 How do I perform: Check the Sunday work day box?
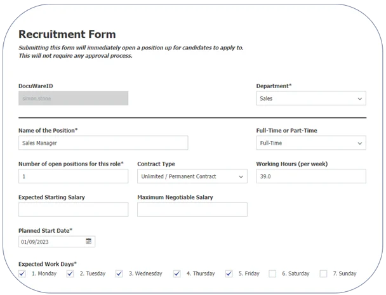click(324, 273)
